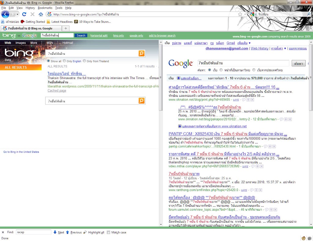The width and height of the screenshot is (313, 241).
Task: Click the Find text field containing "racep"
Action: [33, 232]
